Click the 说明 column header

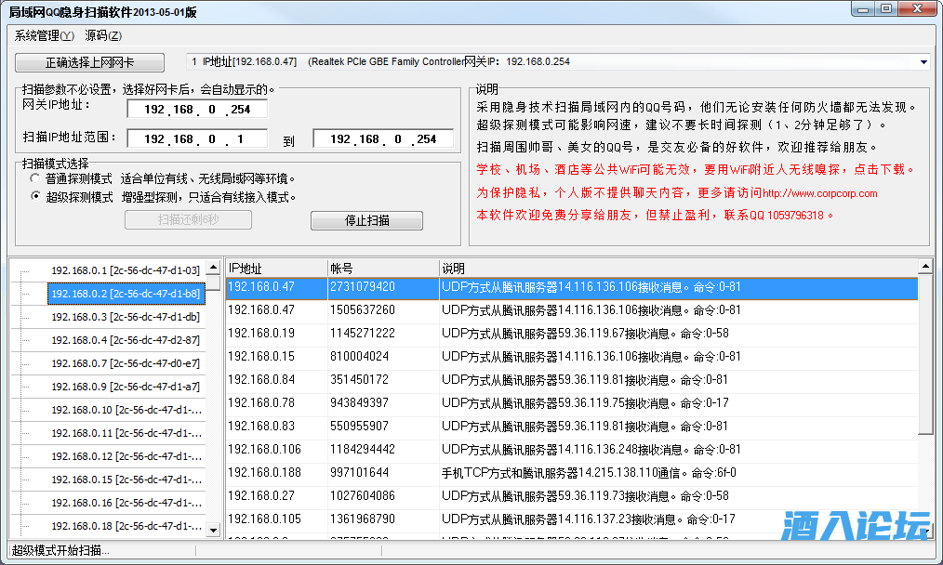click(x=676, y=268)
